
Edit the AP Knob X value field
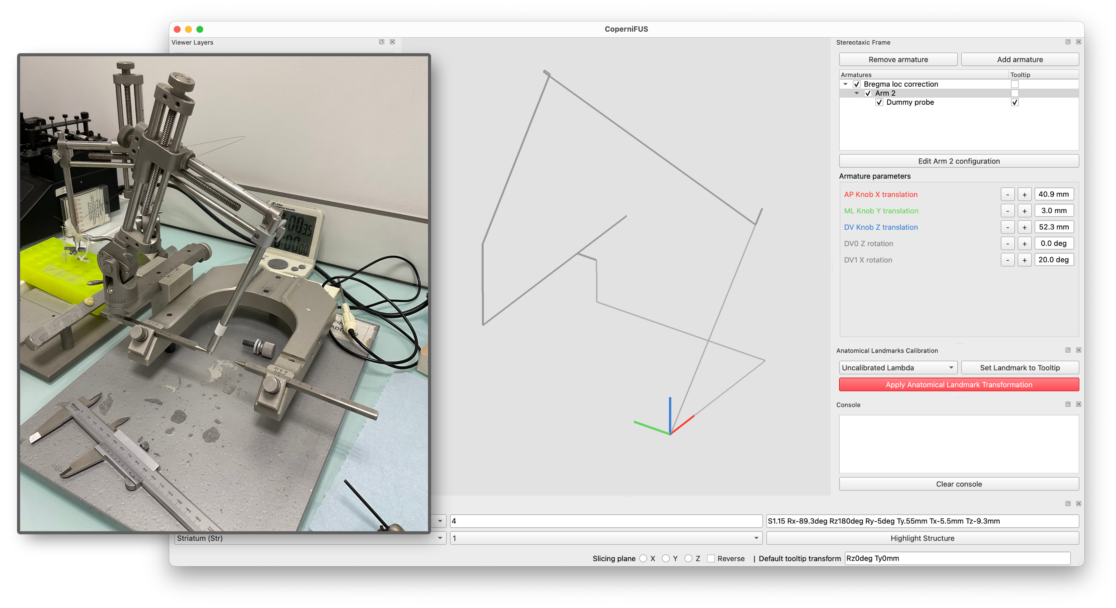click(1054, 195)
